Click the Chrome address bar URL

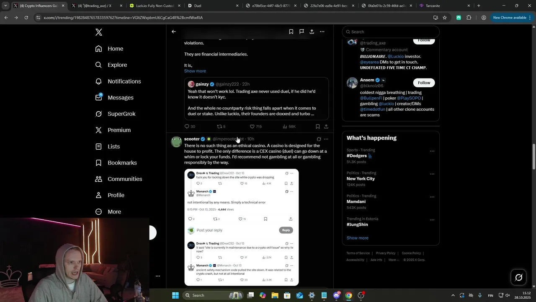pos(123,18)
